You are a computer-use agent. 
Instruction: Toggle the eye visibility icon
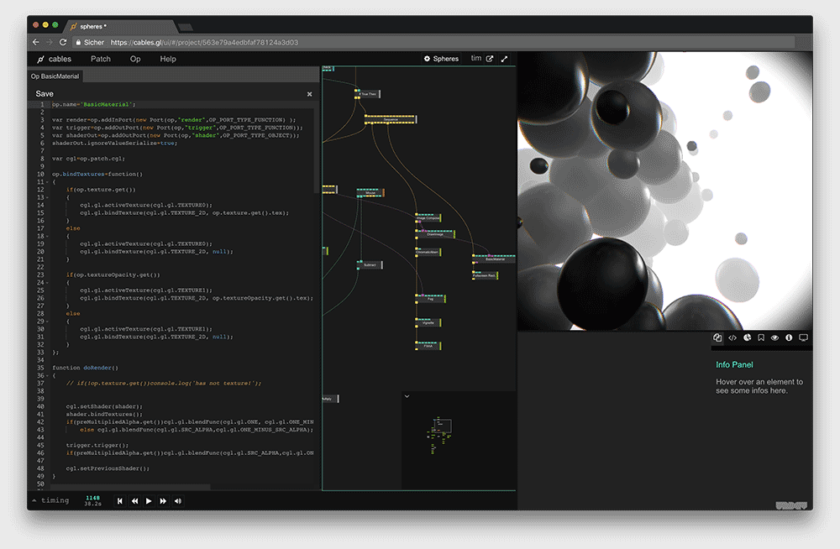[774, 338]
